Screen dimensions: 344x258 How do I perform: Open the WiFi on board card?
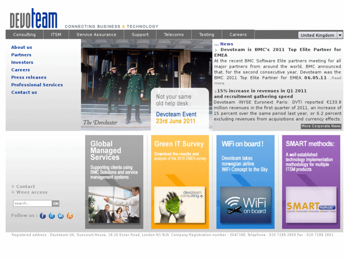(x=245, y=182)
